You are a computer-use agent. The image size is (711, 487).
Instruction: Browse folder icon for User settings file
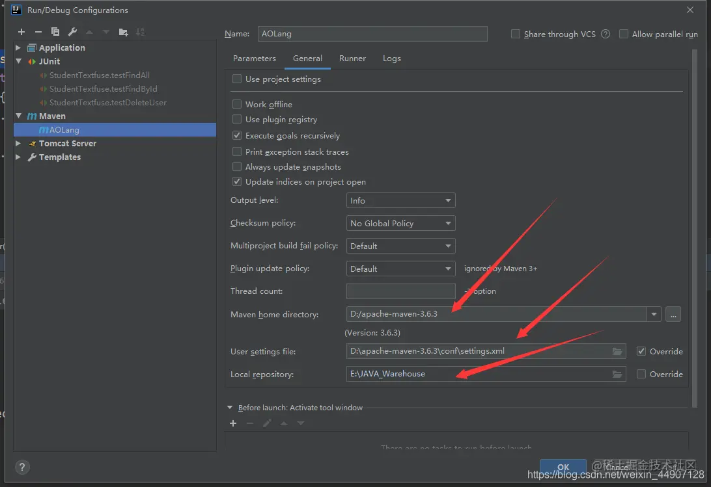pos(617,351)
